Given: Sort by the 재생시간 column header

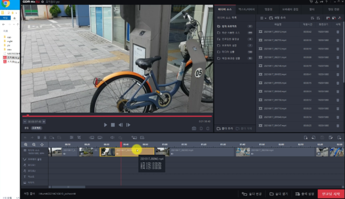Looking at the screenshot, I should [307, 24].
